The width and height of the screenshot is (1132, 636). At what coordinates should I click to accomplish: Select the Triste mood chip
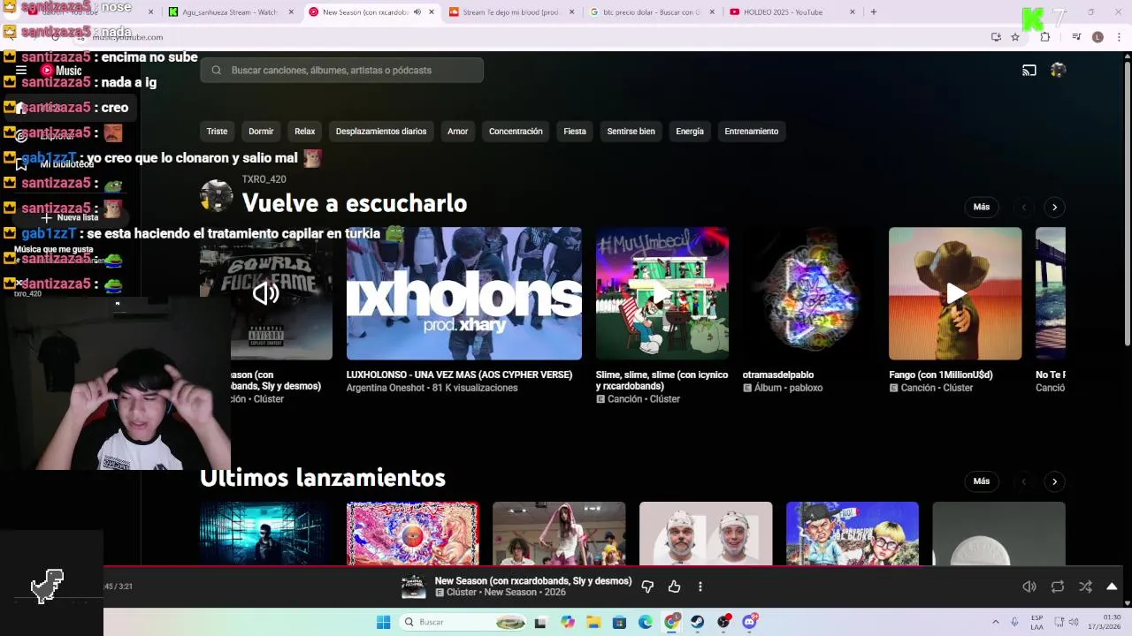click(x=217, y=132)
